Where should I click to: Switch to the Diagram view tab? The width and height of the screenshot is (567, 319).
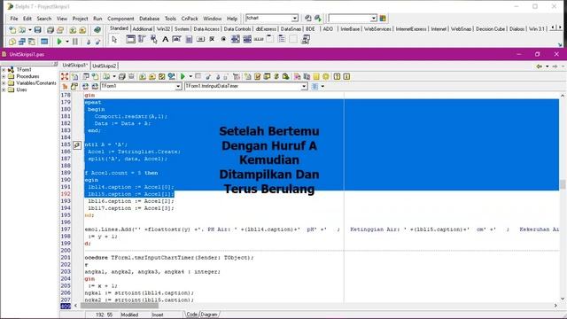coord(209,315)
